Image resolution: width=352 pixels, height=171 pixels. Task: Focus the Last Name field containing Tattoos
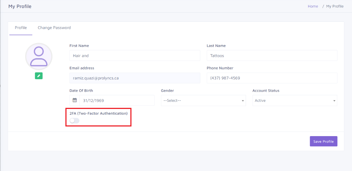pos(272,55)
